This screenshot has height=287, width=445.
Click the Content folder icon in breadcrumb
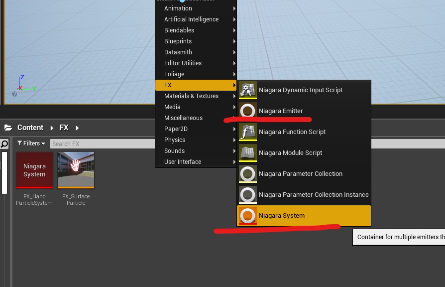pos(8,128)
